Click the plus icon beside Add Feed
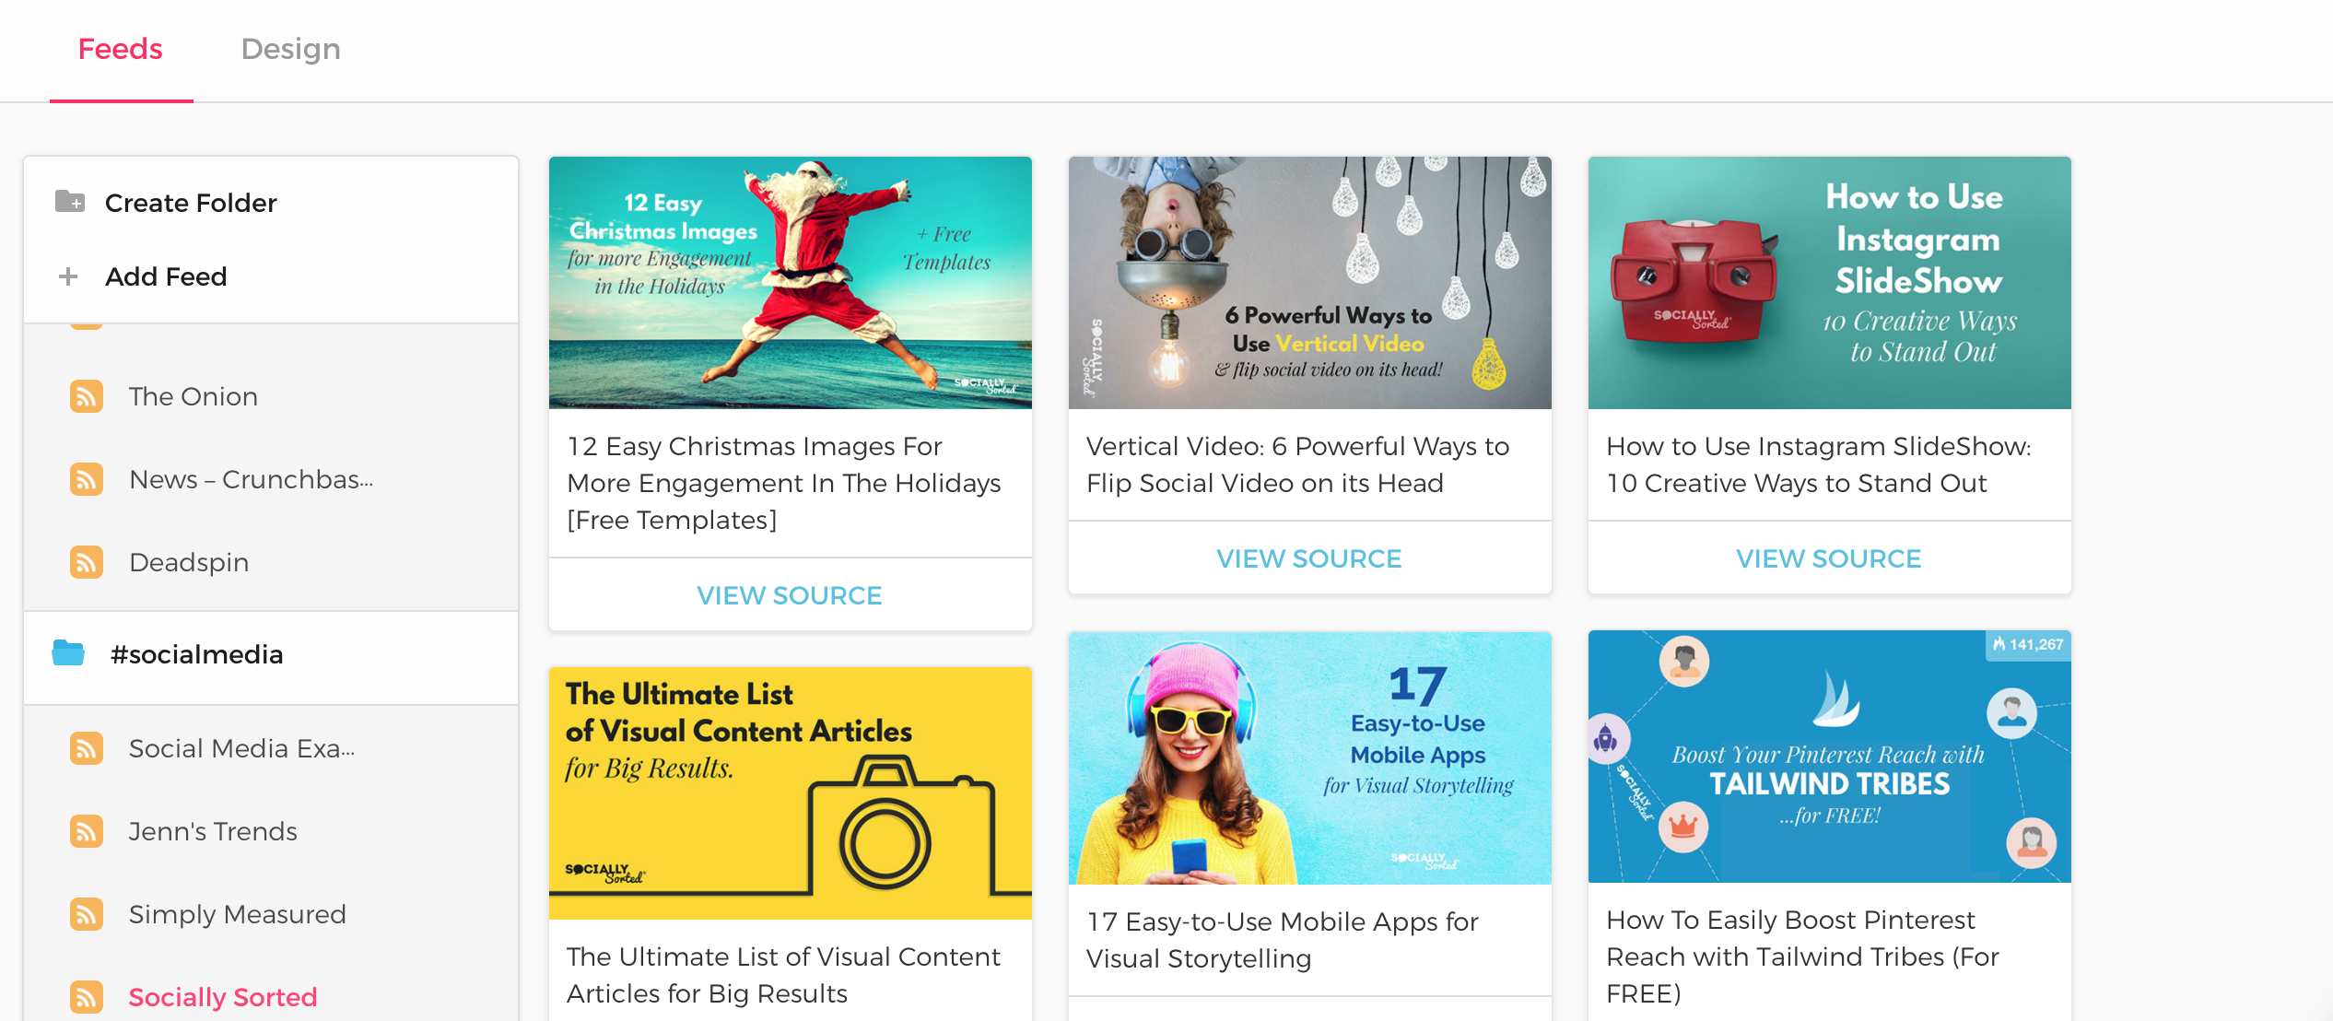The image size is (2333, 1021). (68, 276)
